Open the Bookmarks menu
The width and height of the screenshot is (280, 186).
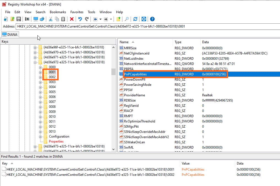point(58,12)
